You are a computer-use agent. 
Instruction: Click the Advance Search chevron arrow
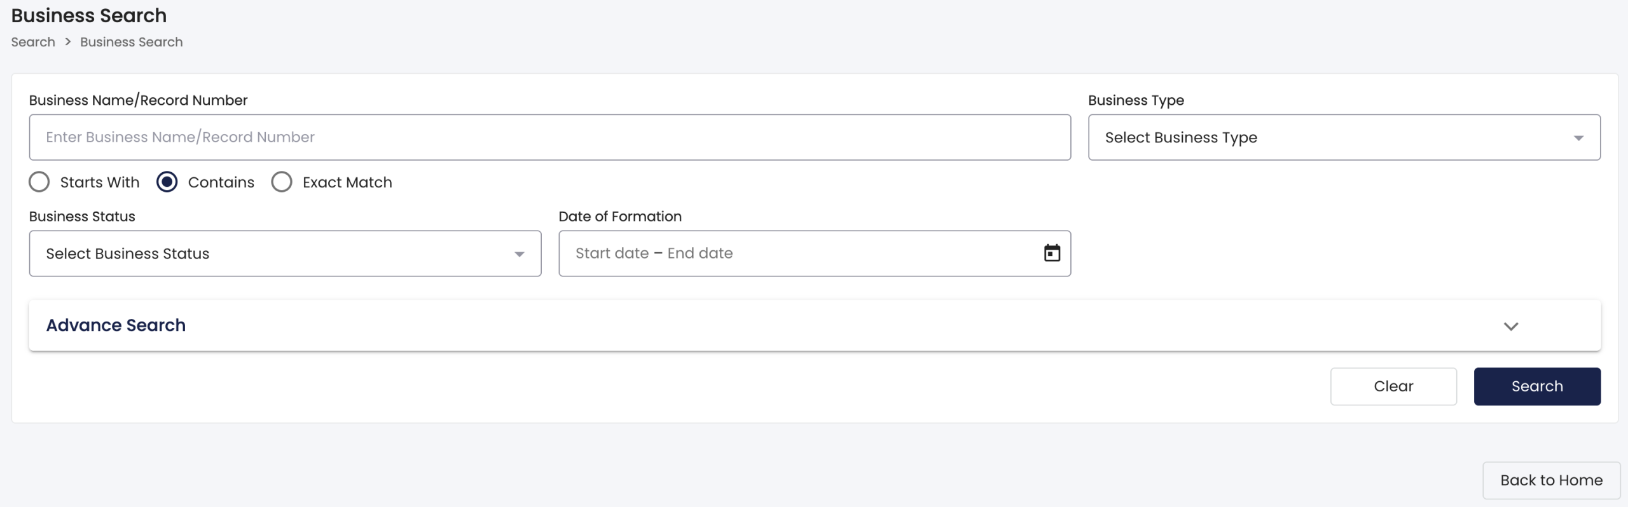tap(1511, 326)
